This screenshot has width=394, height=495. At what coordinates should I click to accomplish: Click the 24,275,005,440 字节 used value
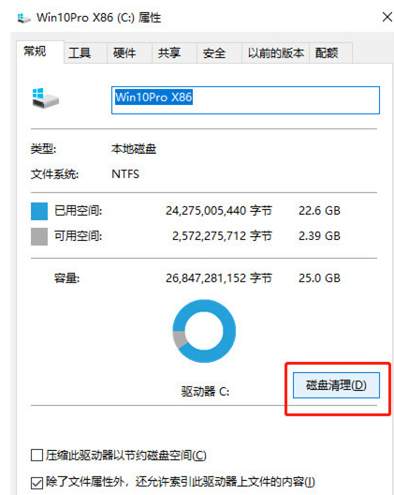tap(219, 211)
